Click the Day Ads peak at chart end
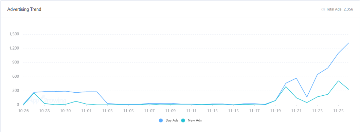Image resolution: width=360 pixels, height=132 pixels. click(348, 43)
